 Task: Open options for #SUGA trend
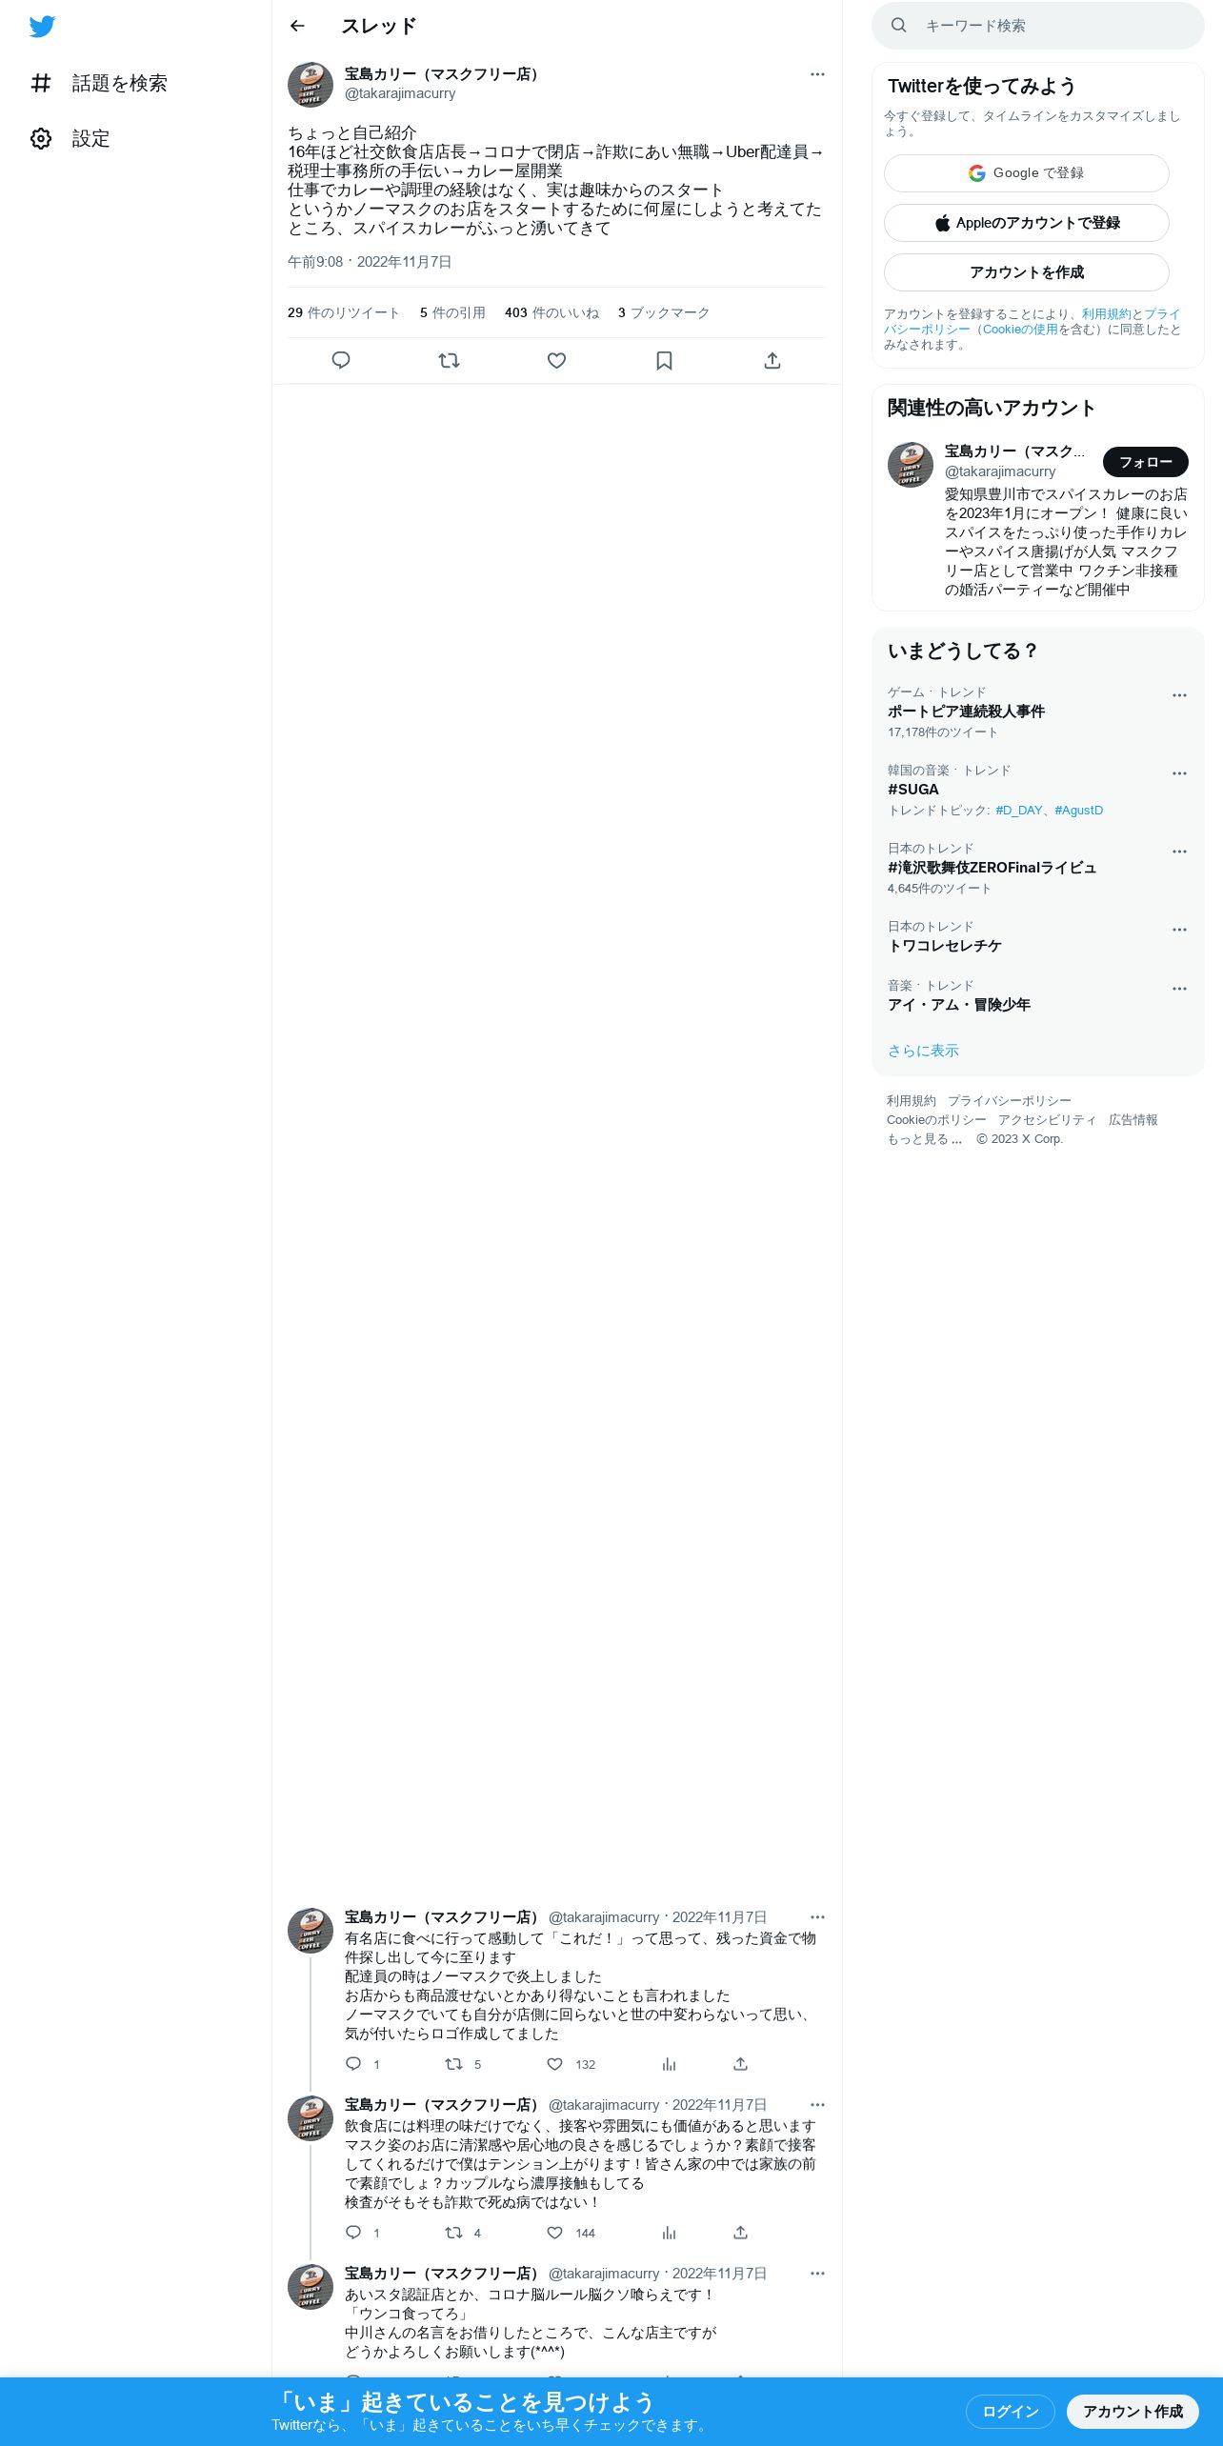[x=1179, y=773]
